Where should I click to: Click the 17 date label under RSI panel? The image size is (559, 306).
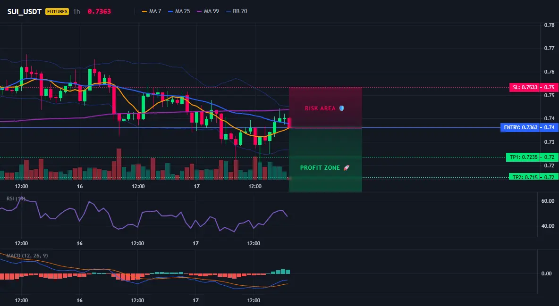tap(196, 243)
